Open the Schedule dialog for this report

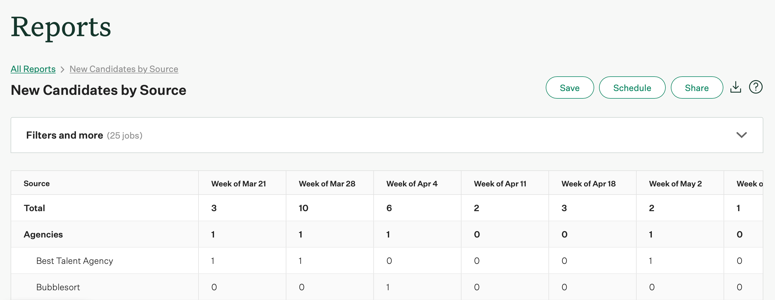pos(632,87)
